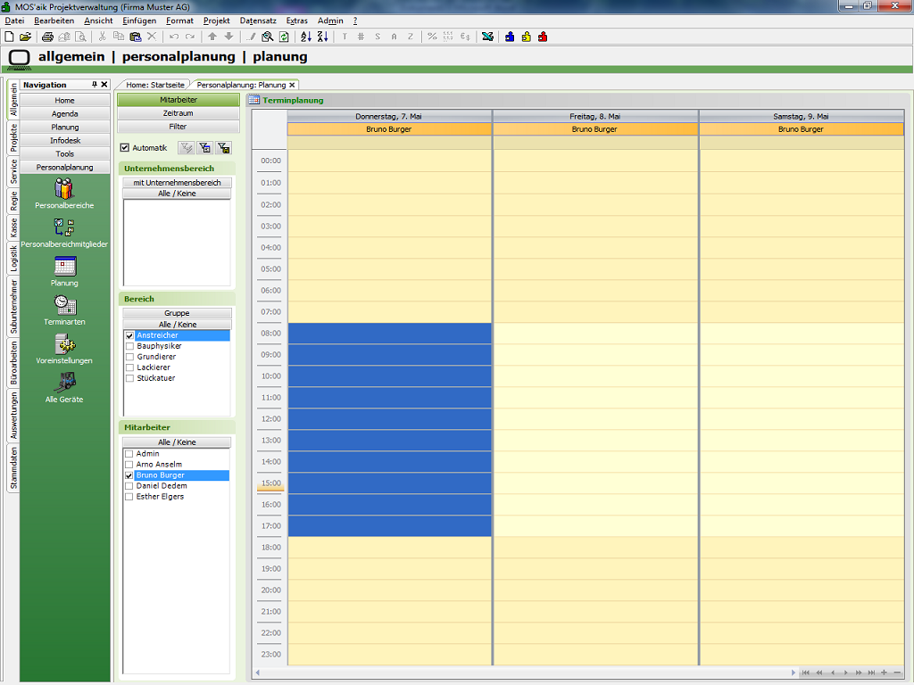The image size is (914, 685).
Task: Click the sort ascending A-Z icon
Action: tap(306, 37)
